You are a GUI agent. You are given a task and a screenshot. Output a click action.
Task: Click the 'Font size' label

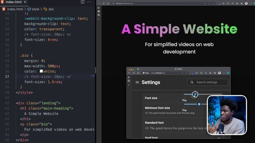151,98
